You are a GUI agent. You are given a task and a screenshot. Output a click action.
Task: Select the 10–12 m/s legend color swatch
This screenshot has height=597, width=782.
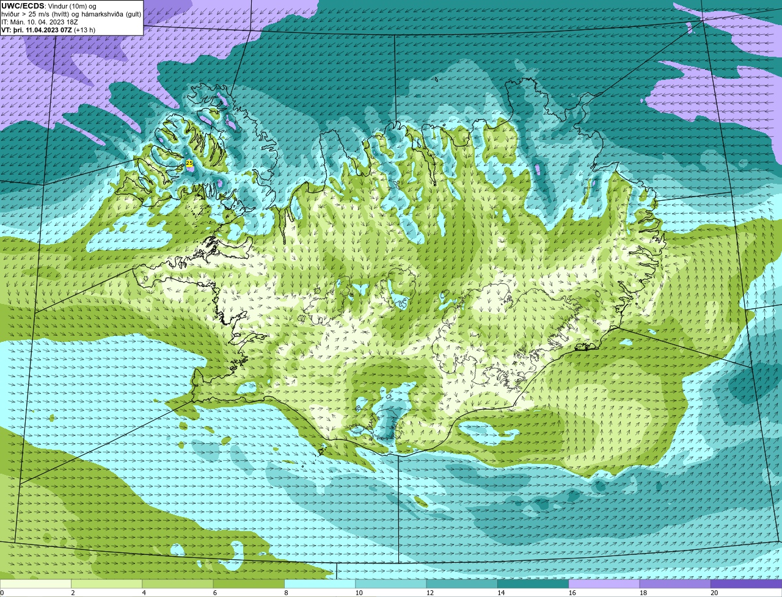(x=391, y=584)
